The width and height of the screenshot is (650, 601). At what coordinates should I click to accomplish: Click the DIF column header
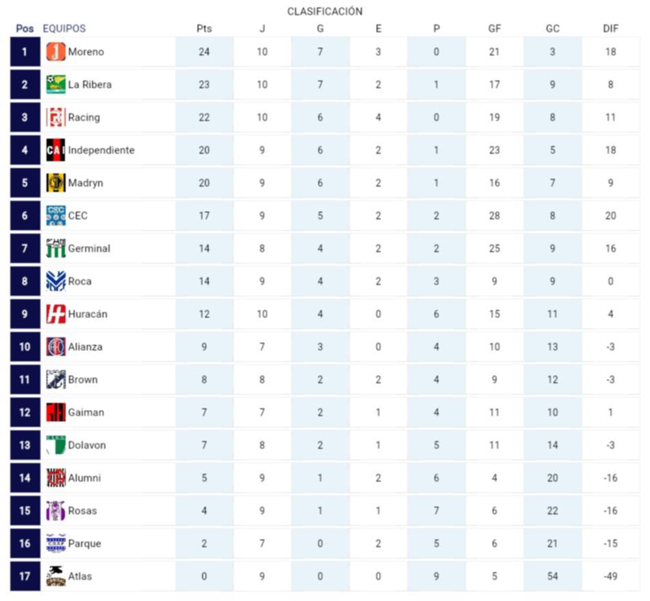pyautogui.click(x=610, y=29)
